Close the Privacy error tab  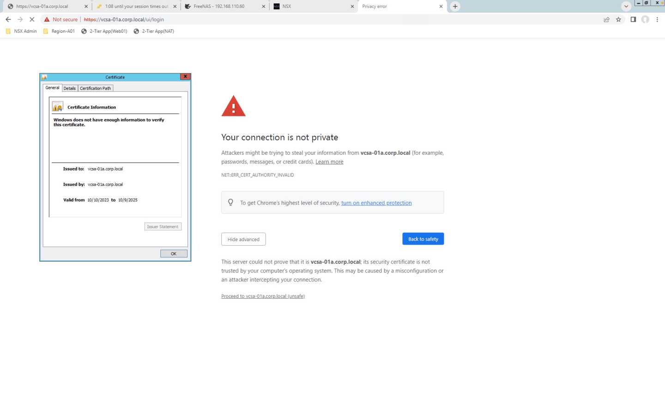point(441,6)
